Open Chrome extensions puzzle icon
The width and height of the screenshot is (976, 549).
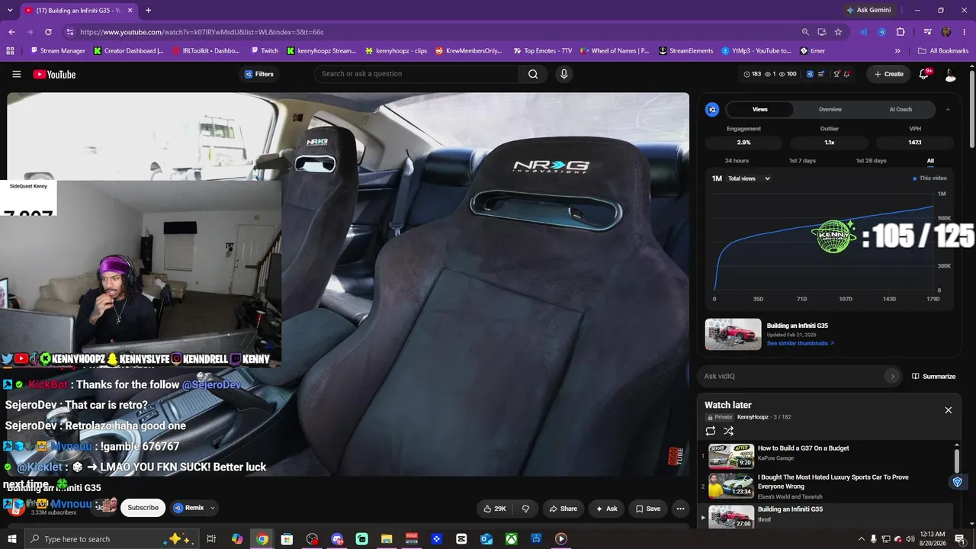tap(901, 32)
